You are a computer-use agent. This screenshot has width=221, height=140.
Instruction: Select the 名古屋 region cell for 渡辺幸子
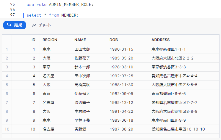pos(55,102)
